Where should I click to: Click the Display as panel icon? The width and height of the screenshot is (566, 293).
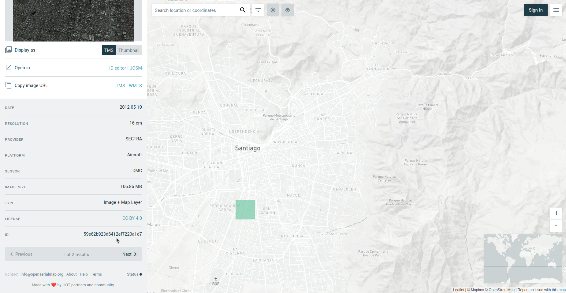(9, 49)
